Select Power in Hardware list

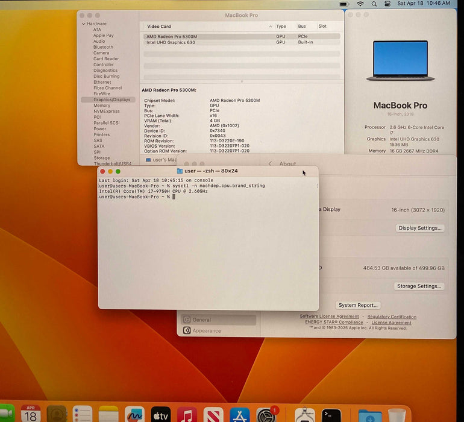99,128
